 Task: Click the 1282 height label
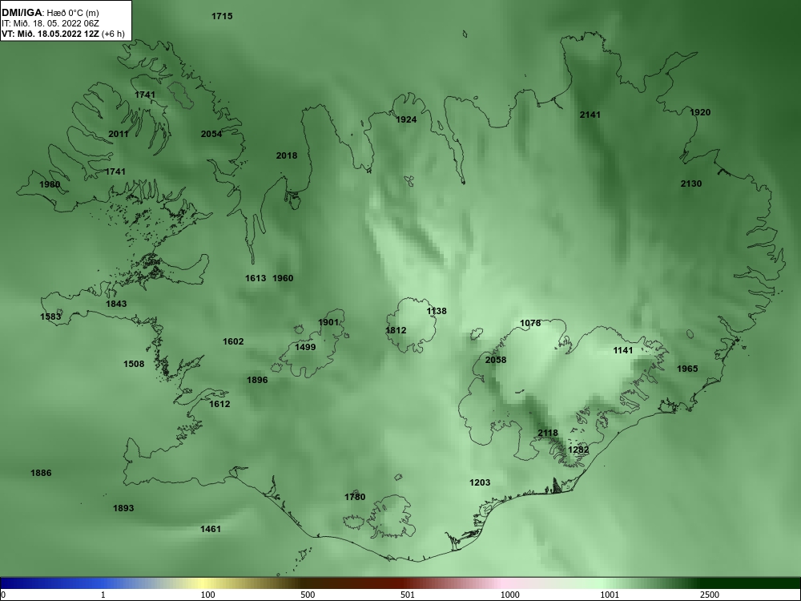pyautogui.click(x=578, y=450)
